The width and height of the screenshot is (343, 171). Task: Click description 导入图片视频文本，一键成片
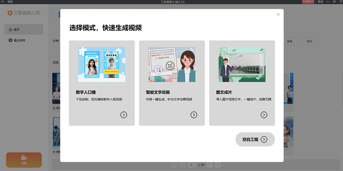(x=244, y=99)
